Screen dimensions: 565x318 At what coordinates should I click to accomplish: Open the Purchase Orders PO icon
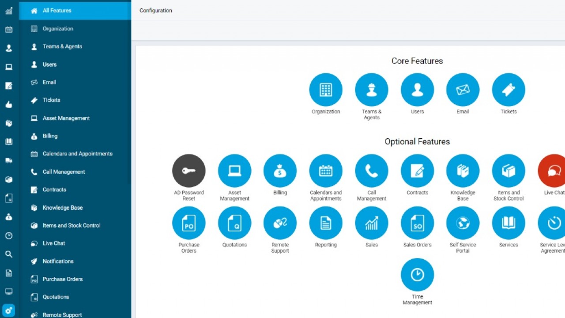pos(189,223)
